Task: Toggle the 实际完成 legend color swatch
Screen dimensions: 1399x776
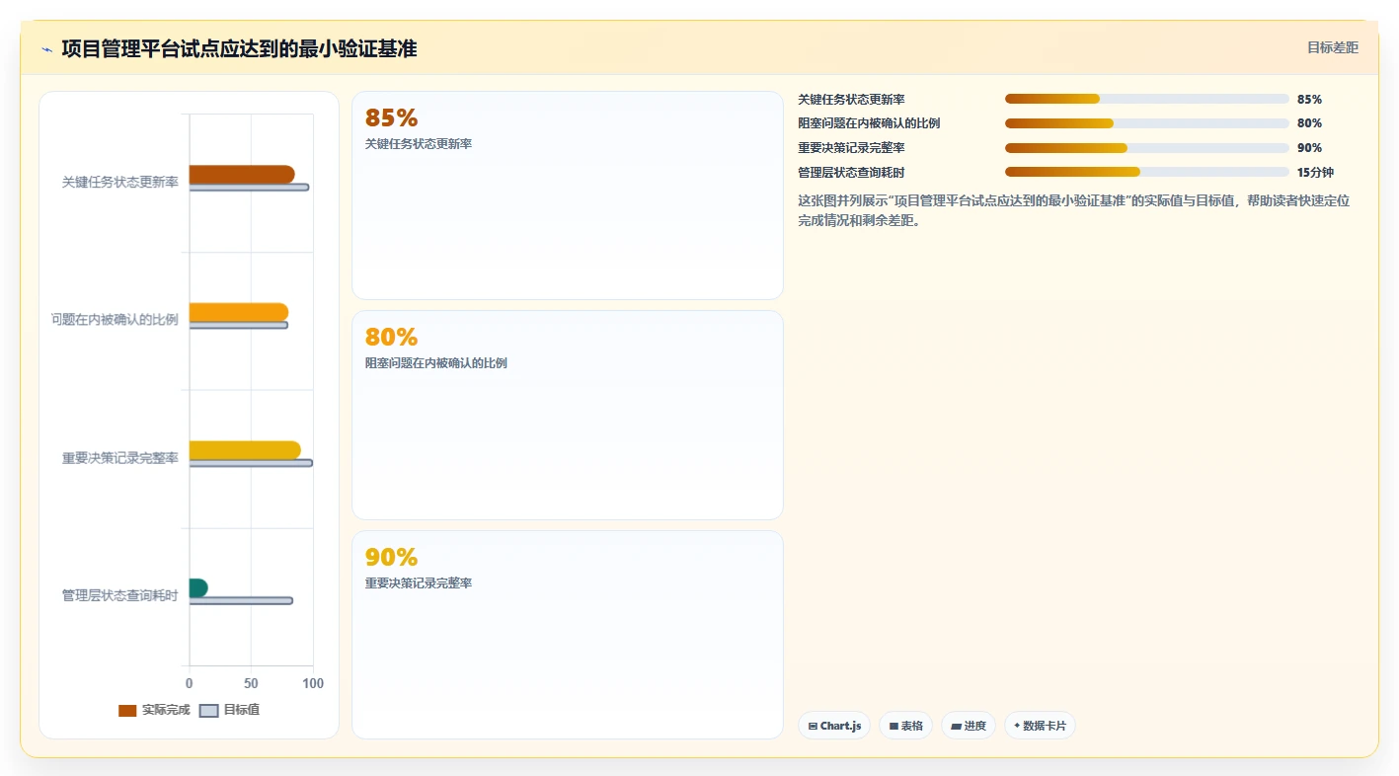Action: point(127,711)
